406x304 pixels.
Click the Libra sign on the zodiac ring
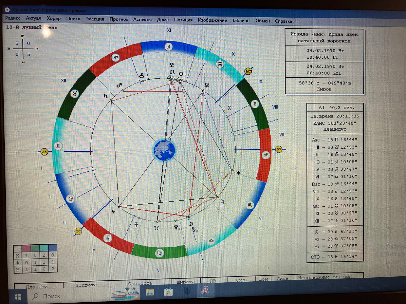click(211, 240)
